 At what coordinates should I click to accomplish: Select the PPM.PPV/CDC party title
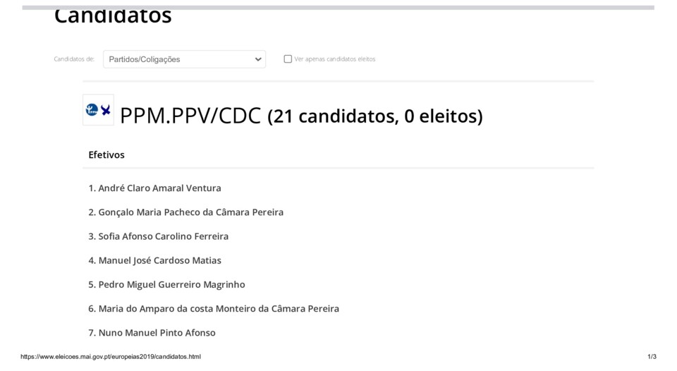coord(190,116)
